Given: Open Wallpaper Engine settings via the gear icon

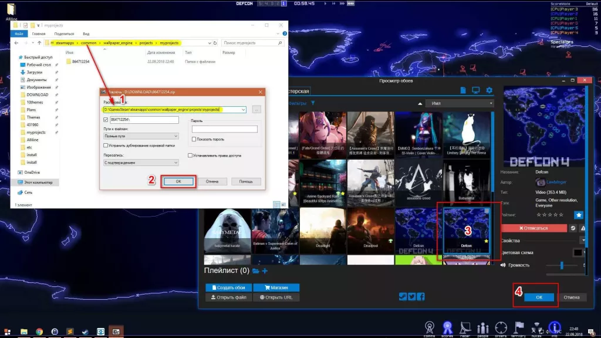Looking at the screenshot, I should click(x=489, y=90).
